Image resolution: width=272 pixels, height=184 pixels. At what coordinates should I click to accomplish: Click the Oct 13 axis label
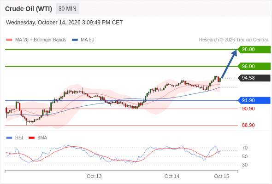[94, 176]
